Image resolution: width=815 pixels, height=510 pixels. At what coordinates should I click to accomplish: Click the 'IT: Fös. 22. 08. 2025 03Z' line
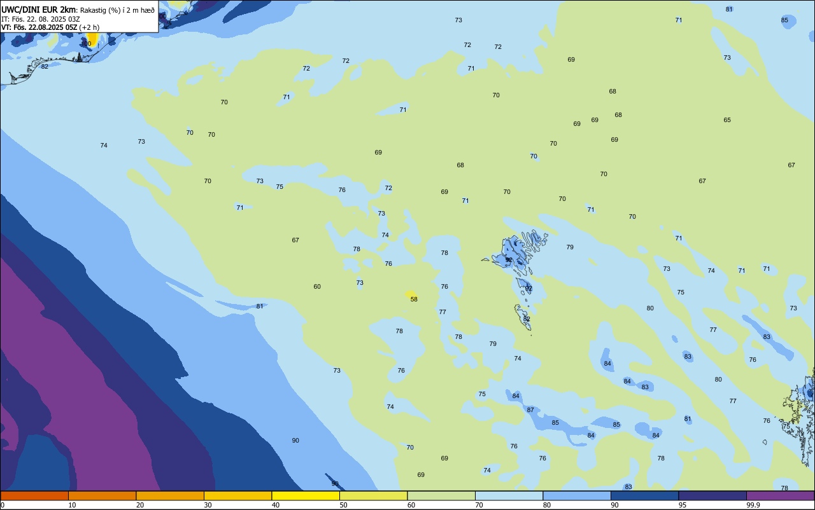pos(41,19)
